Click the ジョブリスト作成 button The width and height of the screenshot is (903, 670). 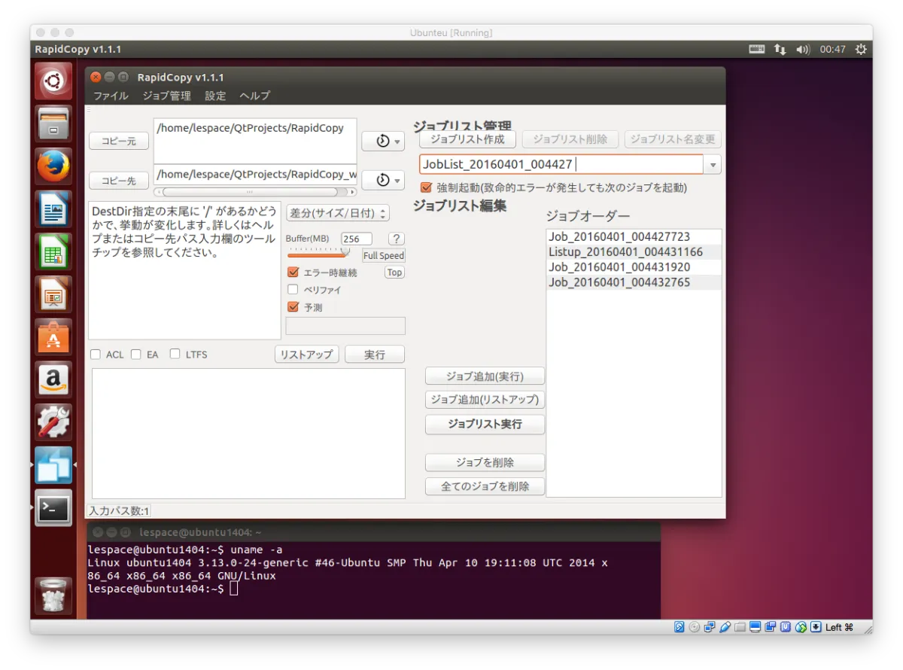[467, 139]
